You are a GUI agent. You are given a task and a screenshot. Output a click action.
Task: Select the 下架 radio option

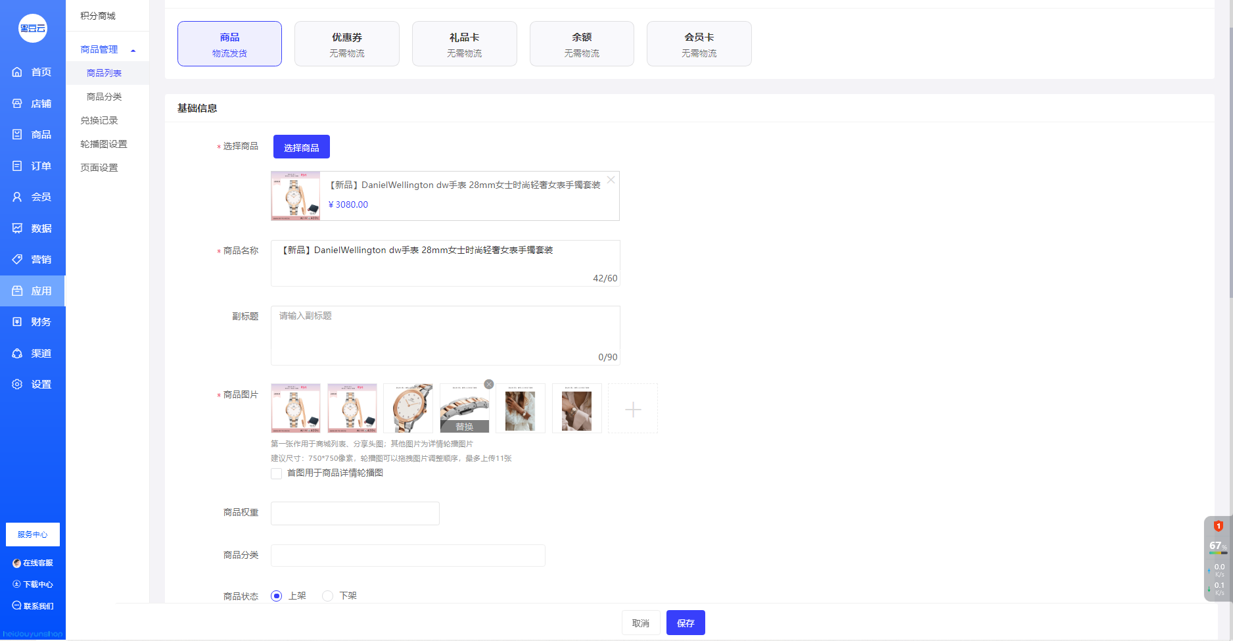[x=327, y=596]
